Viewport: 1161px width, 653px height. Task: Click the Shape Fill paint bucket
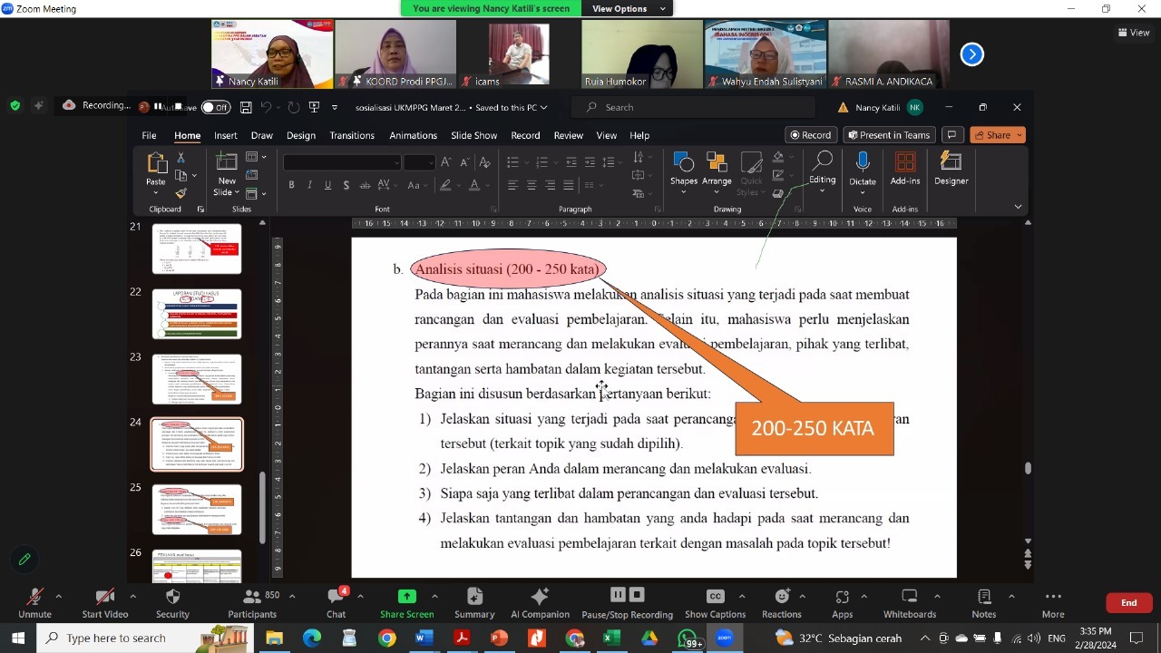(x=777, y=158)
